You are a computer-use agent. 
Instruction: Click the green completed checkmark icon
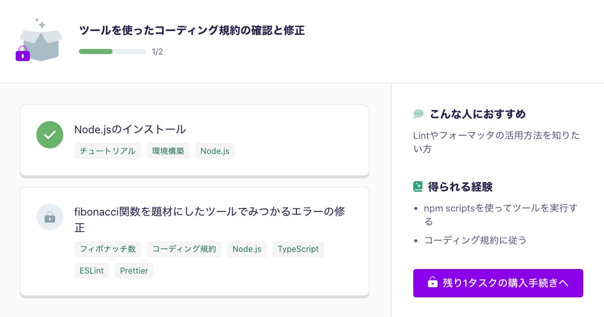click(50, 135)
